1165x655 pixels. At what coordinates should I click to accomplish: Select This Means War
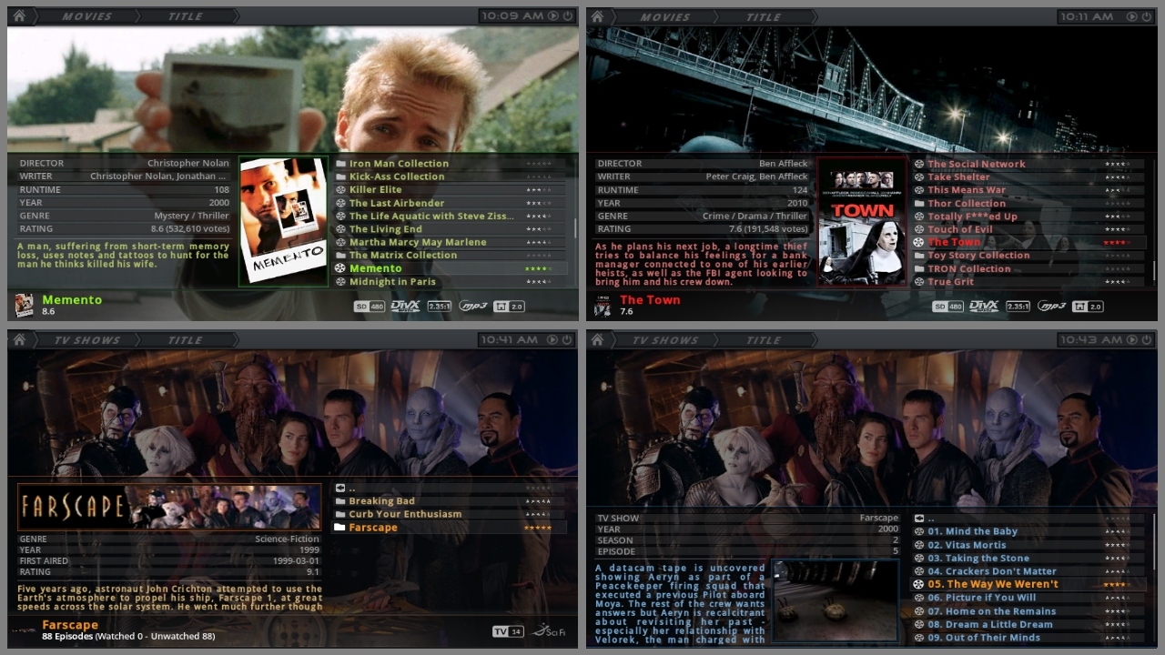point(1028,190)
